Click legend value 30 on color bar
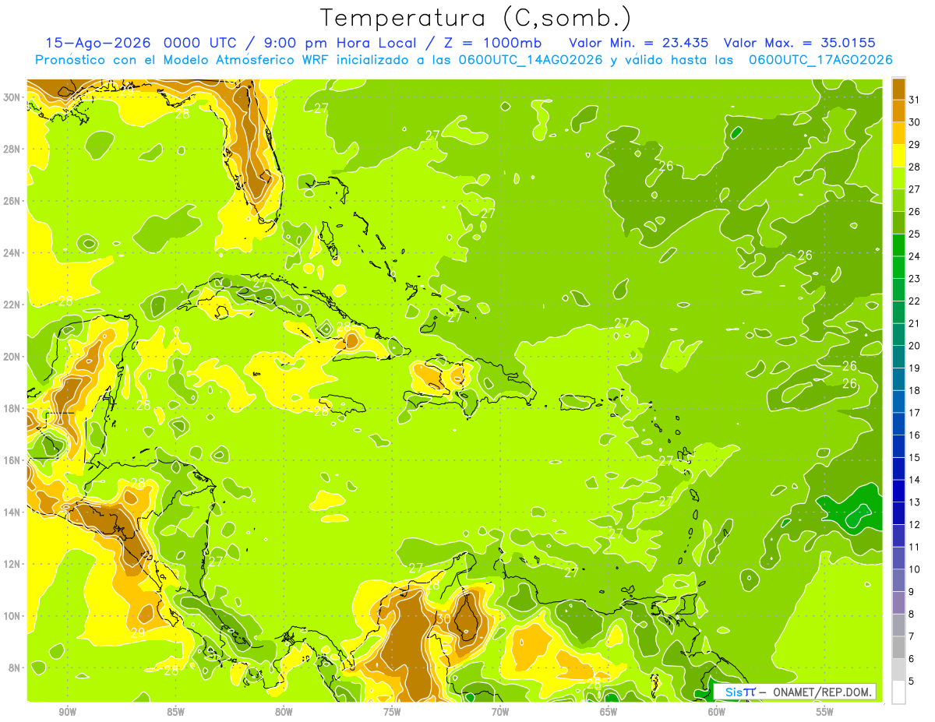935x722 pixels. 915,122
